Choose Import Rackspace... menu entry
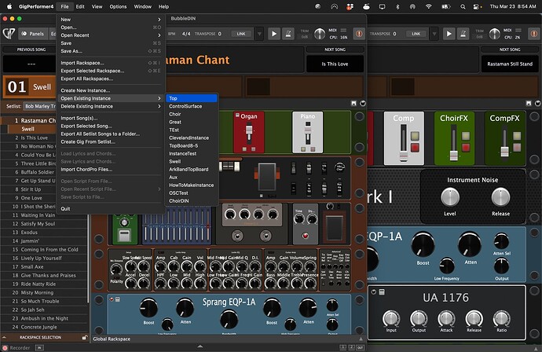This screenshot has height=352, width=542. pyautogui.click(x=111, y=63)
